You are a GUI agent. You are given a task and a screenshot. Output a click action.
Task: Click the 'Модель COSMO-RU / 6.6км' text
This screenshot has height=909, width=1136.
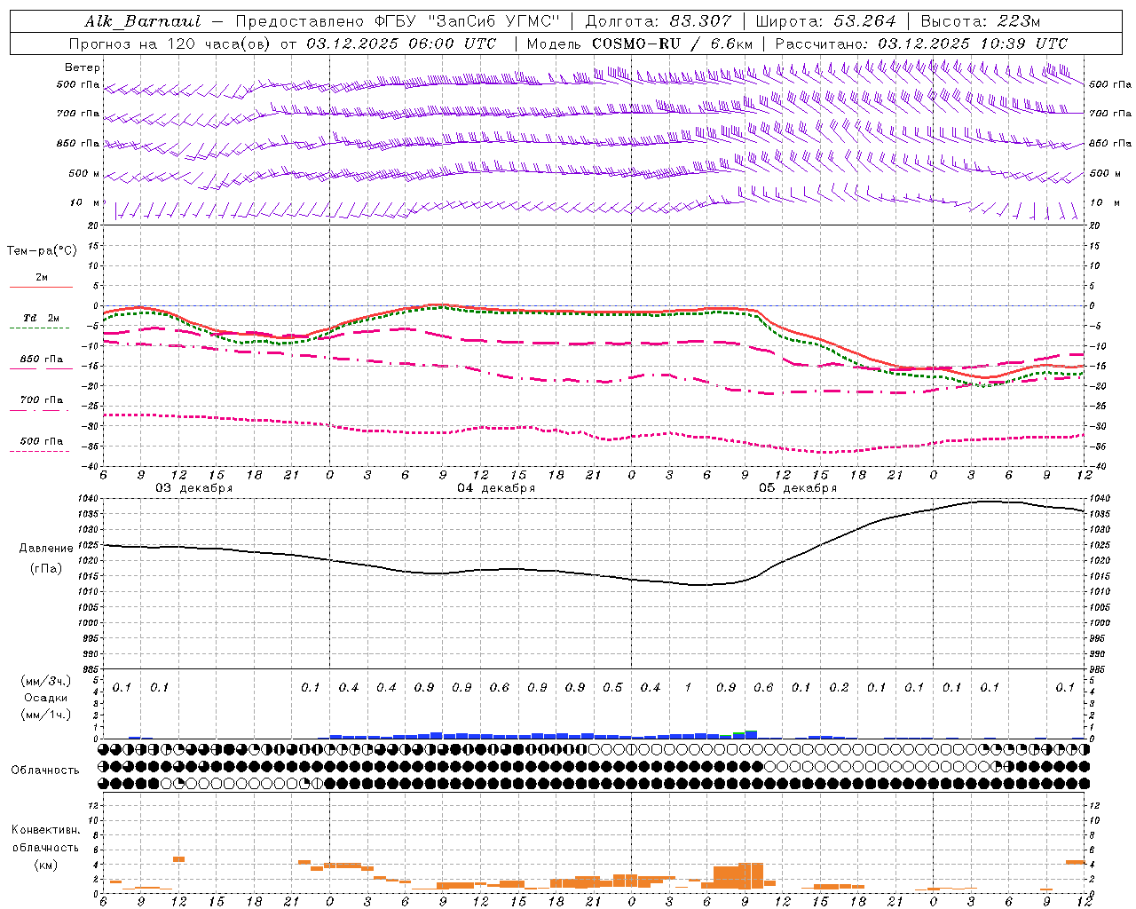pos(640,43)
